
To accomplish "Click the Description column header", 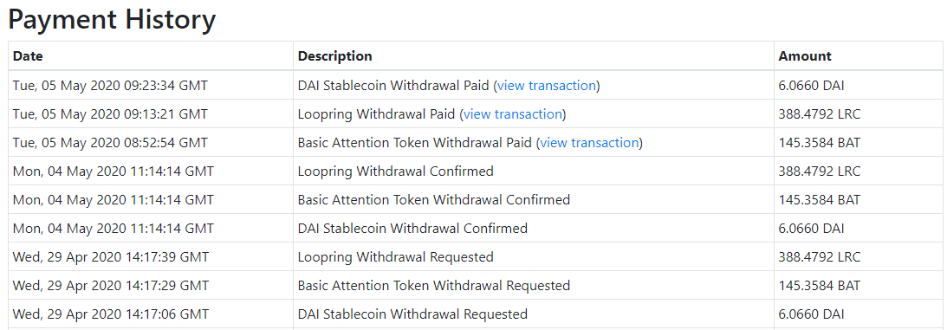I will [335, 56].
